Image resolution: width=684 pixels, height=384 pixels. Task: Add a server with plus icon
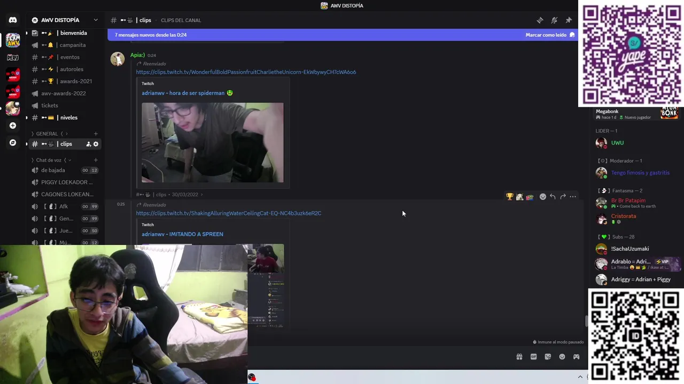coord(13,126)
